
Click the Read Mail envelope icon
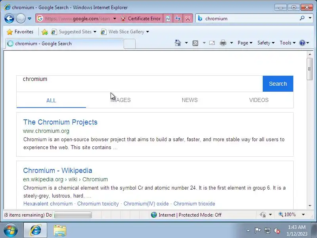tap(212, 43)
